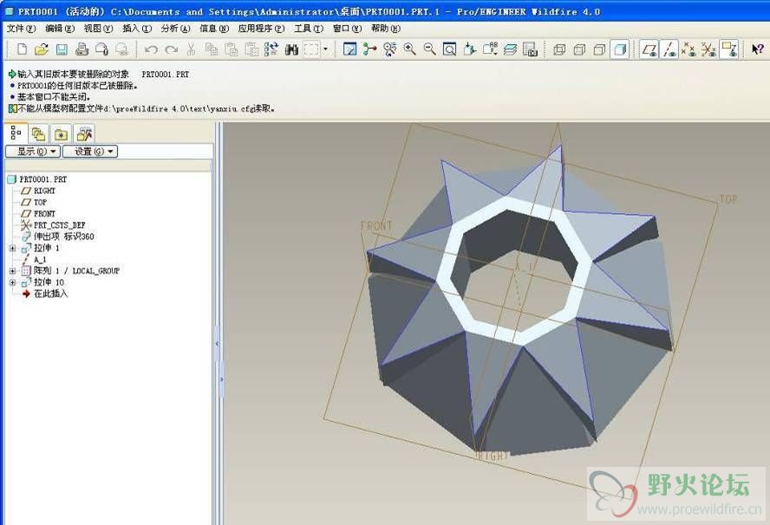Screen dimensions: 770x525
Task: Print the model using printer icon
Action: pyautogui.click(x=82, y=49)
